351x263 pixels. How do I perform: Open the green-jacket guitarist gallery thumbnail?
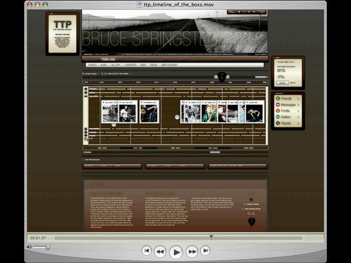click(209, 111)
